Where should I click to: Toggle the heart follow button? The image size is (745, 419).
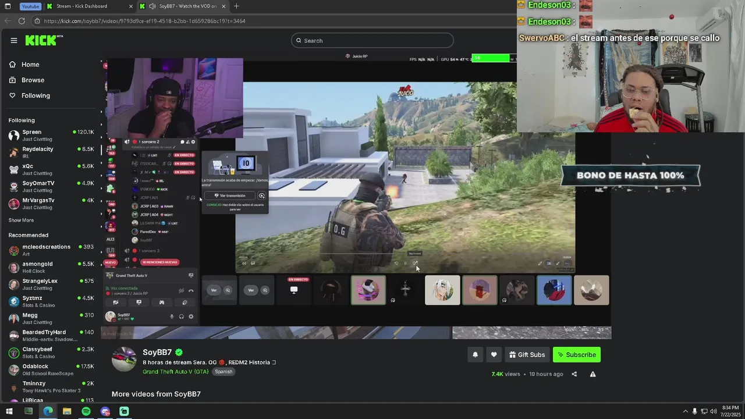(494, 354)
